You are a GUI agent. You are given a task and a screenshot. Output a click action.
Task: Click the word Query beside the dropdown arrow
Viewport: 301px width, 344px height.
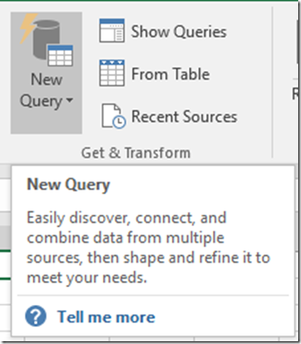click(41, 101)
